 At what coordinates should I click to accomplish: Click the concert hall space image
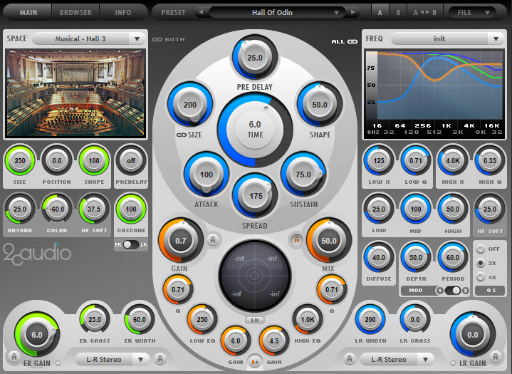click(75, 93)
